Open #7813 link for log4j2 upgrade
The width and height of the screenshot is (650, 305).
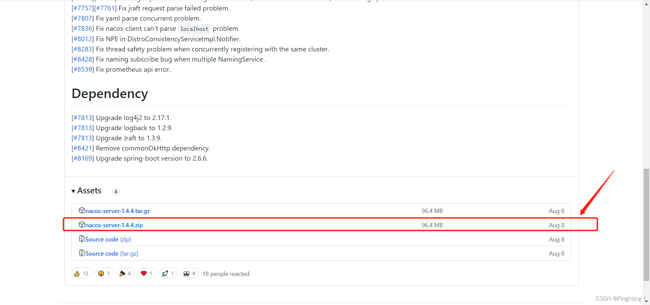[x=83, y=118]
